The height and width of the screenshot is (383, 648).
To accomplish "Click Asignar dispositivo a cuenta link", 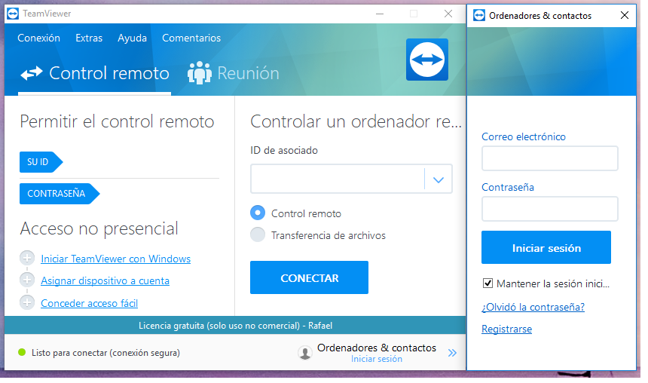I will [x=105, y=280].
